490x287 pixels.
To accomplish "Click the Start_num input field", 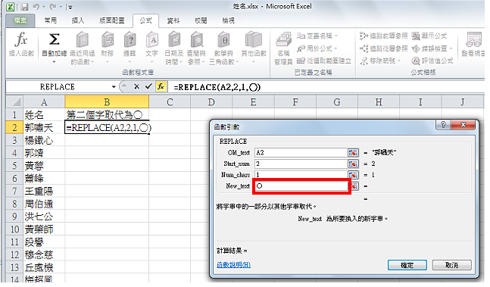I will [301, 164].
